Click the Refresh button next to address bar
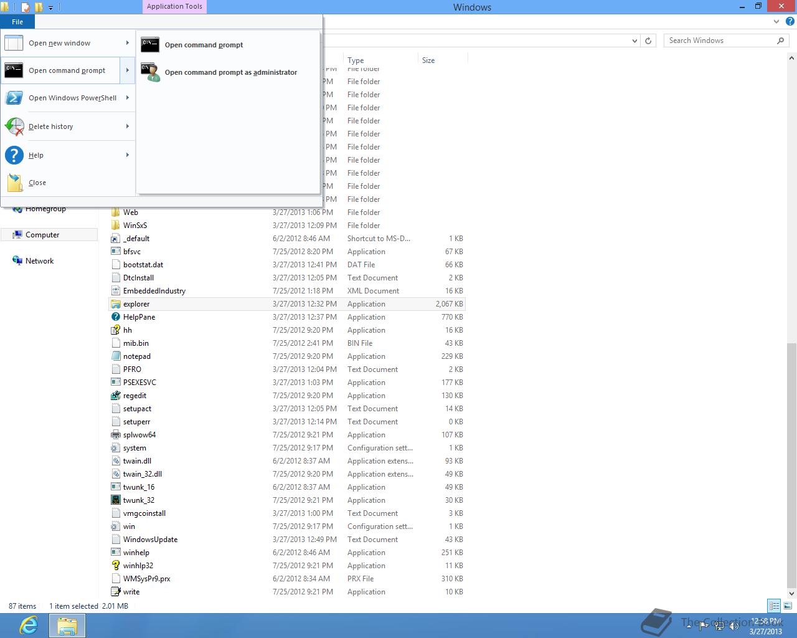 648,40
